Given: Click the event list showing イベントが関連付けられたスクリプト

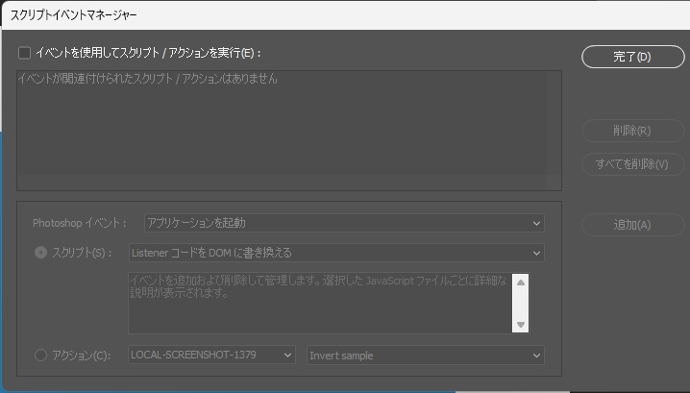Looking at the screenshot, I should point(289,131).
